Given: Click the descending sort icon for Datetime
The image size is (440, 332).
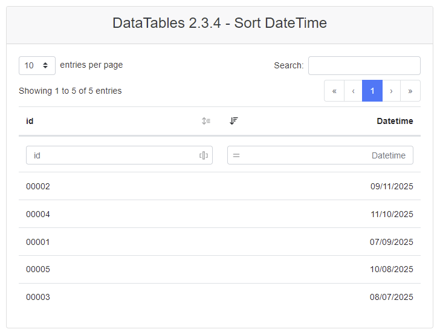Looking at the screenshot, I should tap(234, 121).
